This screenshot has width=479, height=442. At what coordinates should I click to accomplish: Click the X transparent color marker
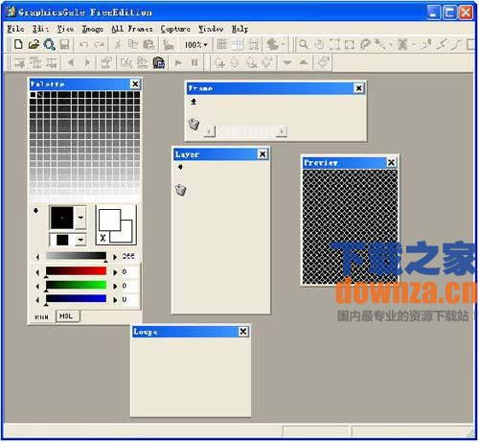[x=103, y=238]
